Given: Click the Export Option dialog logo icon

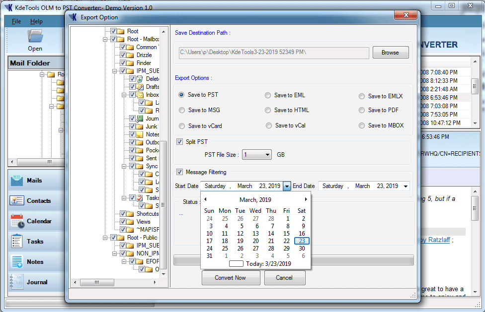Looking at the screenshot, I should click(73, 17).
